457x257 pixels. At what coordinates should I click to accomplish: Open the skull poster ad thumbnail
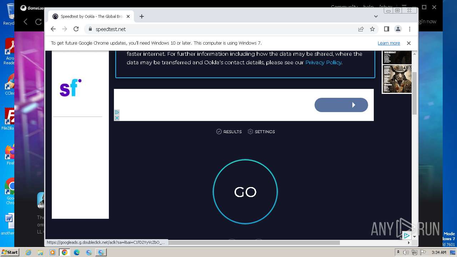tap(397, 79)
